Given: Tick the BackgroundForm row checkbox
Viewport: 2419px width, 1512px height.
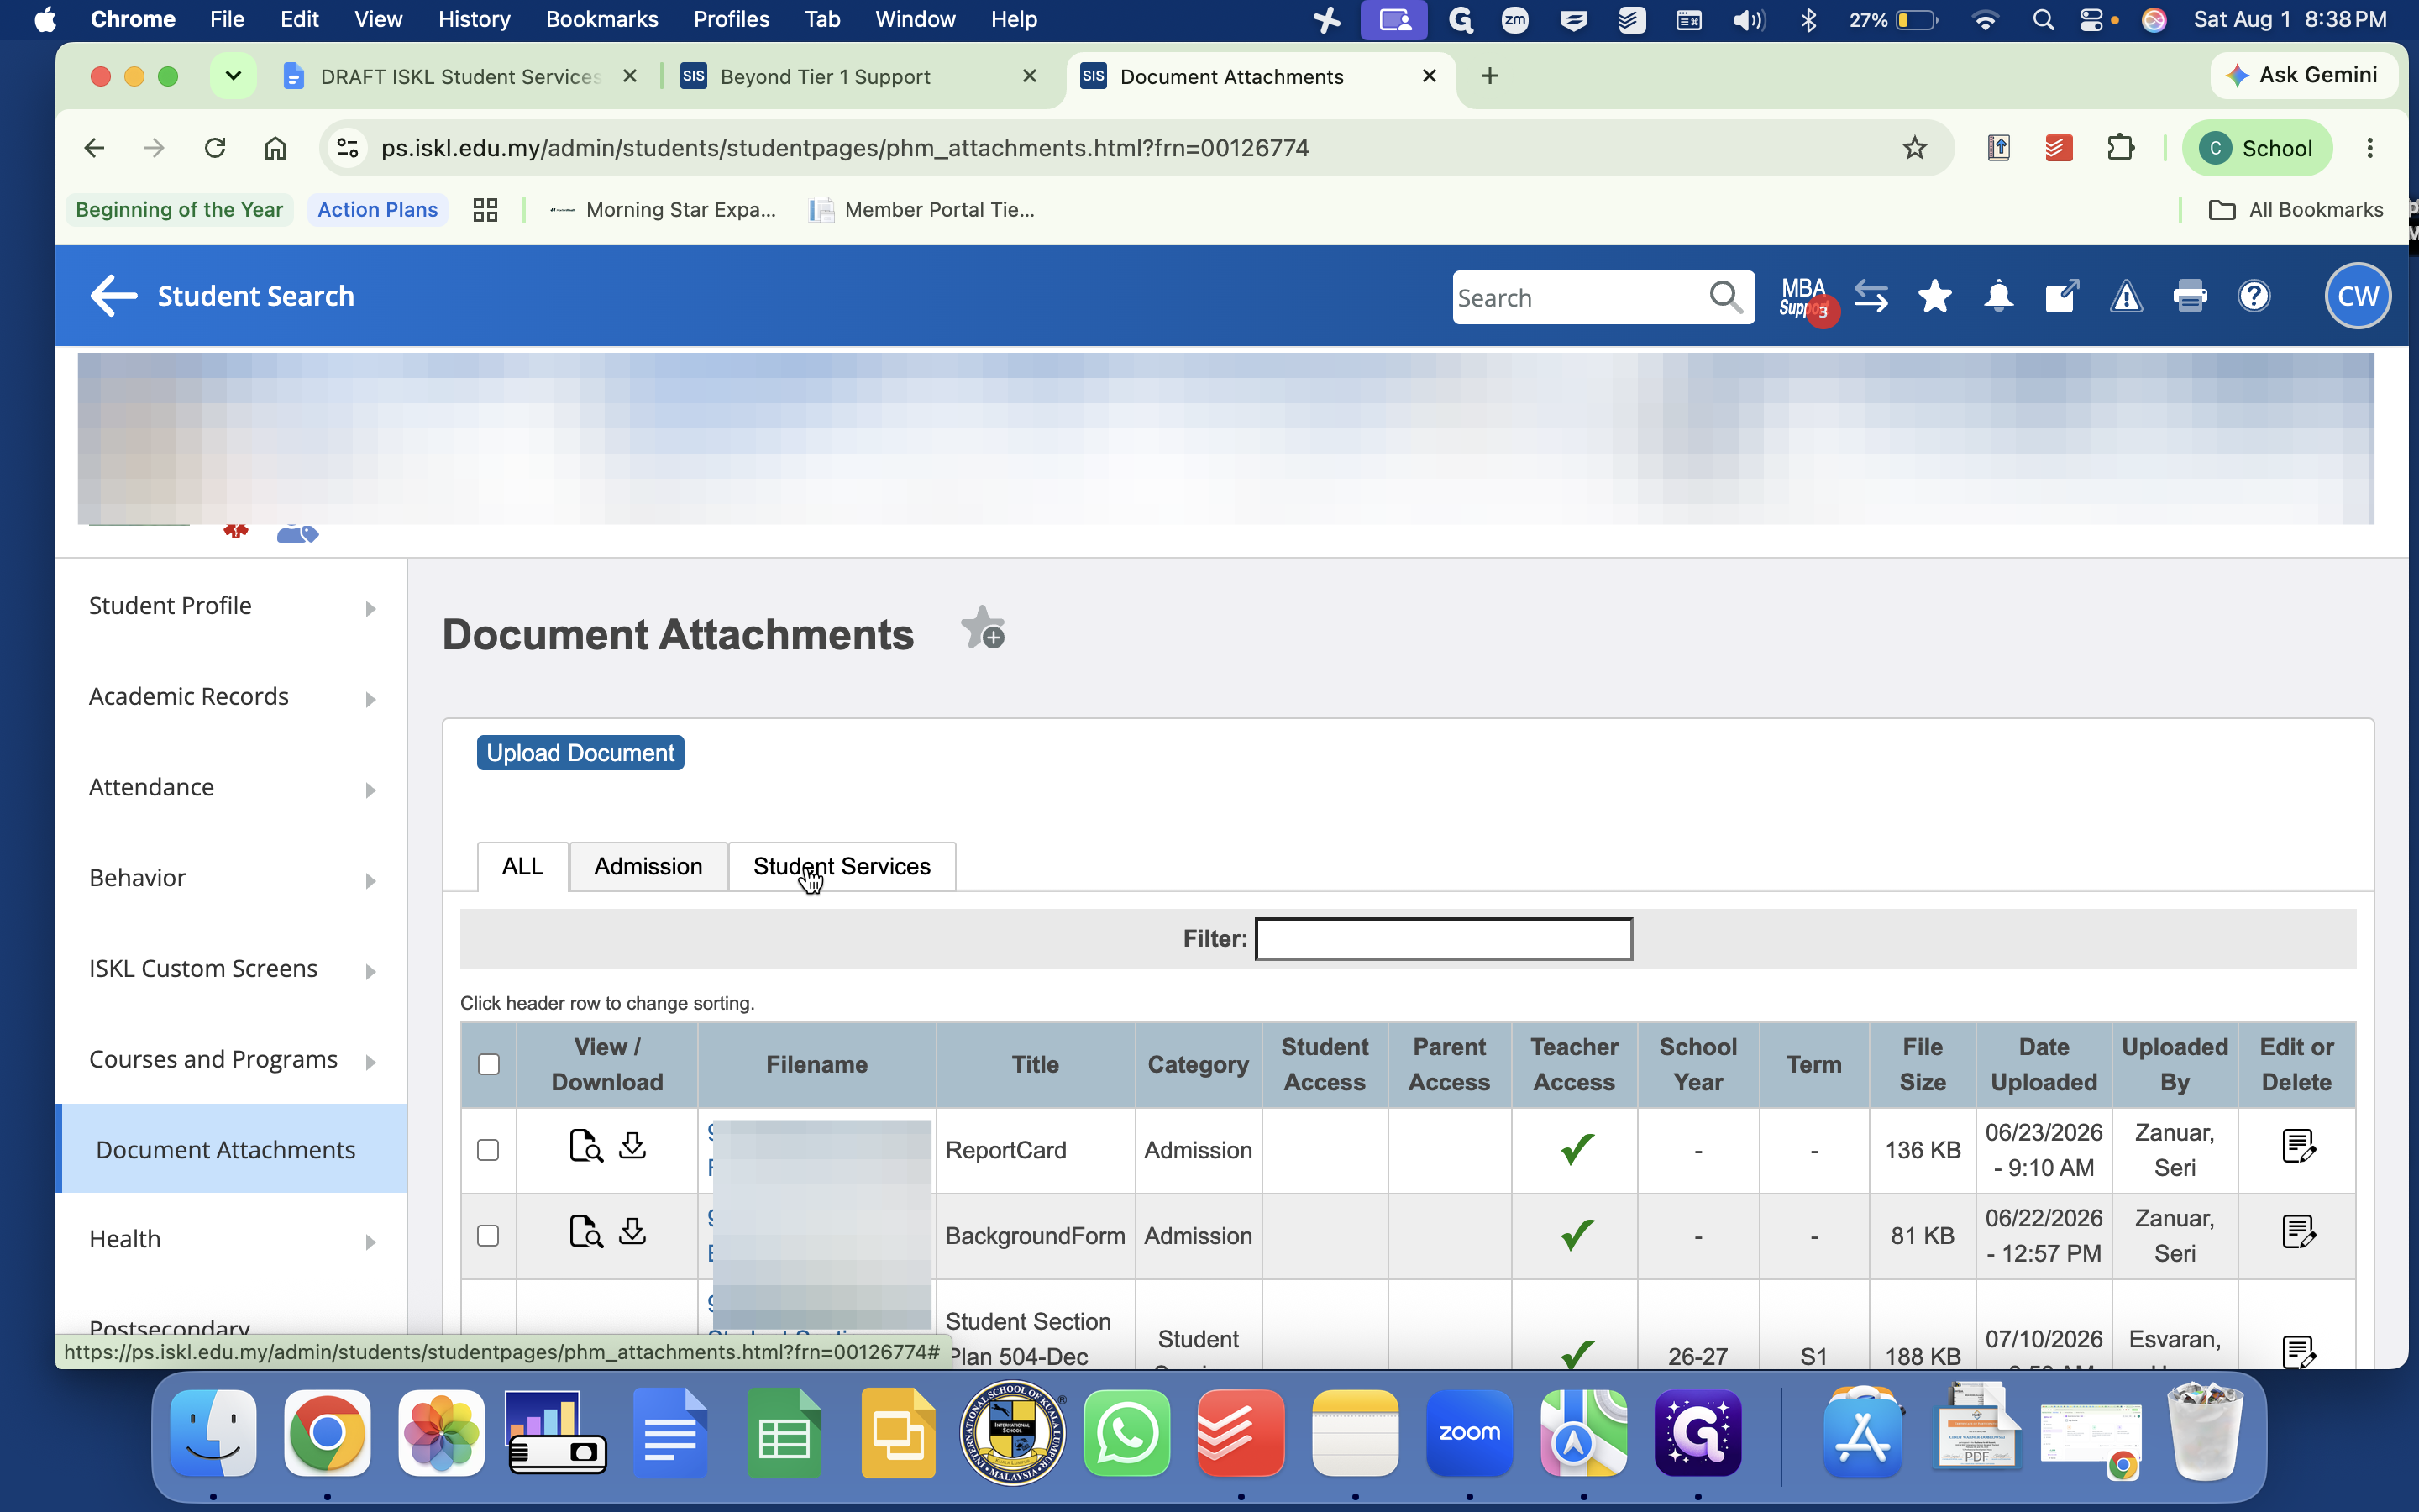Looking at the screenshot, I should tap(488, 1236).
